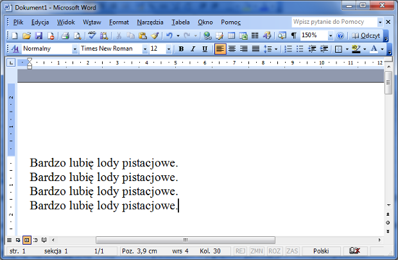Open the Widok menu
The image size is (398, 260).
(65, 22)
